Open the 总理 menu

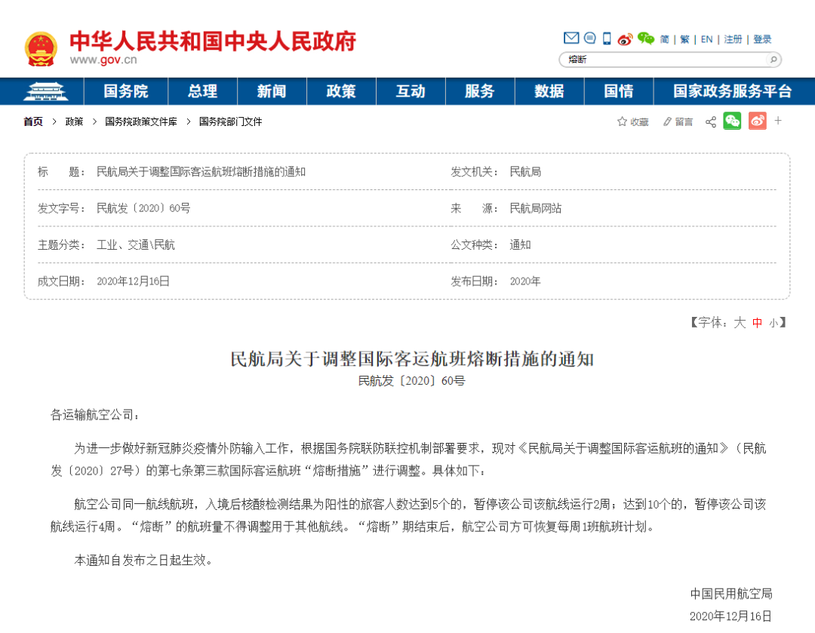[203, 91]
